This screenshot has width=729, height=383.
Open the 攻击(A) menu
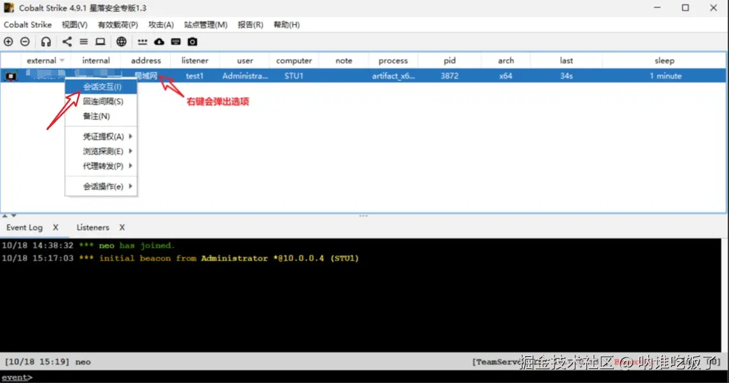coord(161,25)
